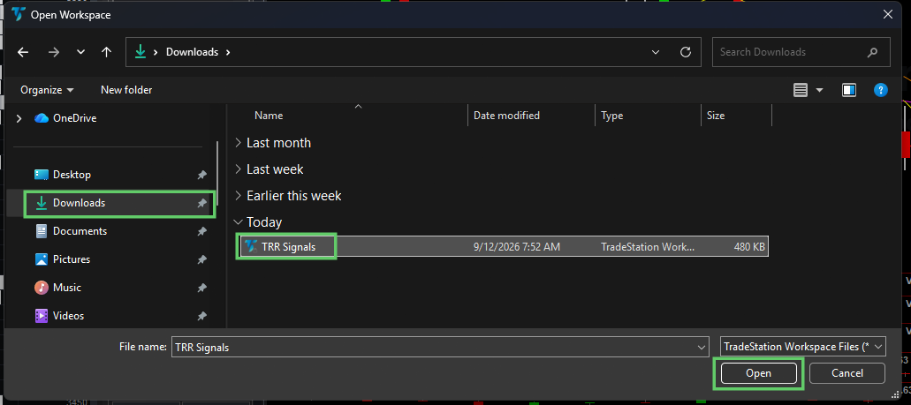Open the Organize menu
The image size is (911, 405).
47,90
